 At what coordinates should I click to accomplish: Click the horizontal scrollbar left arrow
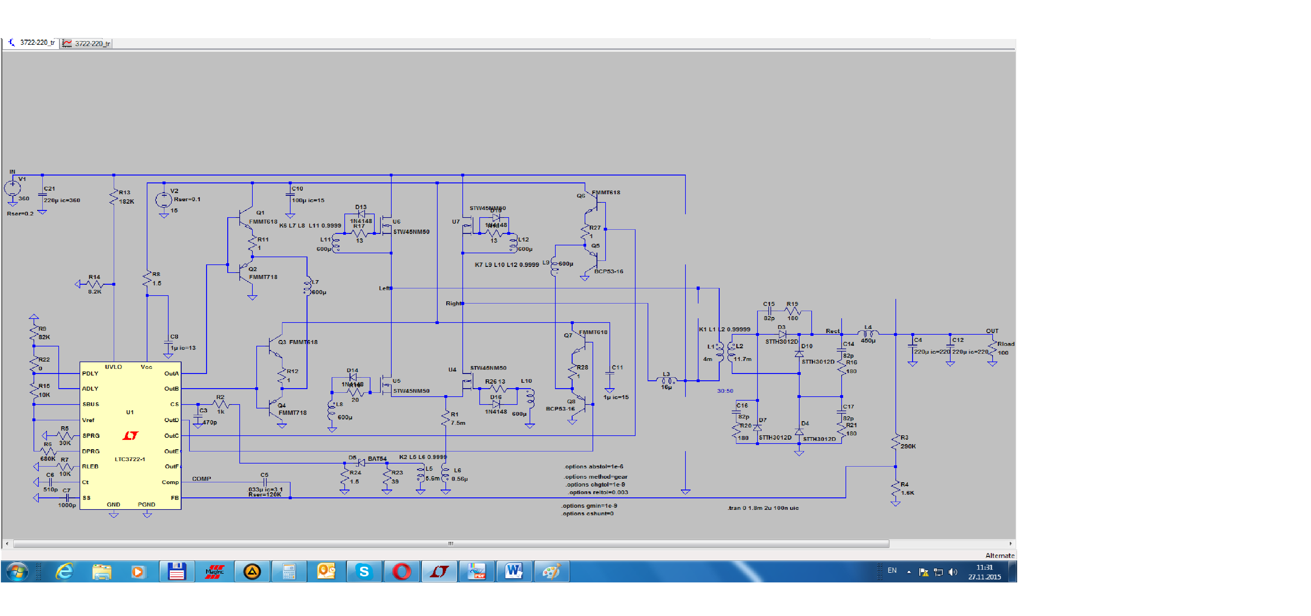7,544
